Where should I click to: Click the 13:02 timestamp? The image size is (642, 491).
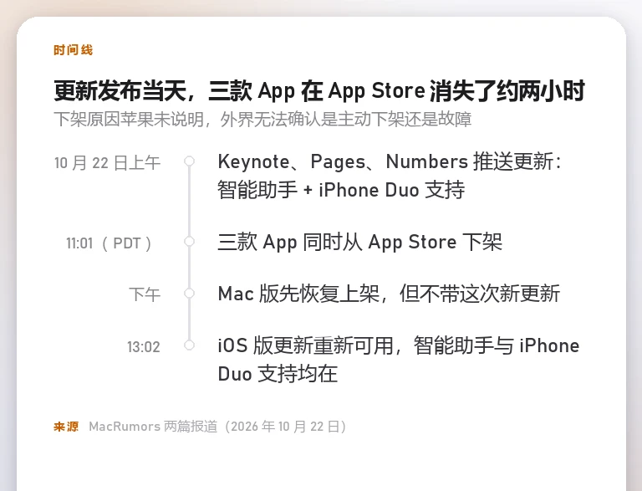coord(143,347)
